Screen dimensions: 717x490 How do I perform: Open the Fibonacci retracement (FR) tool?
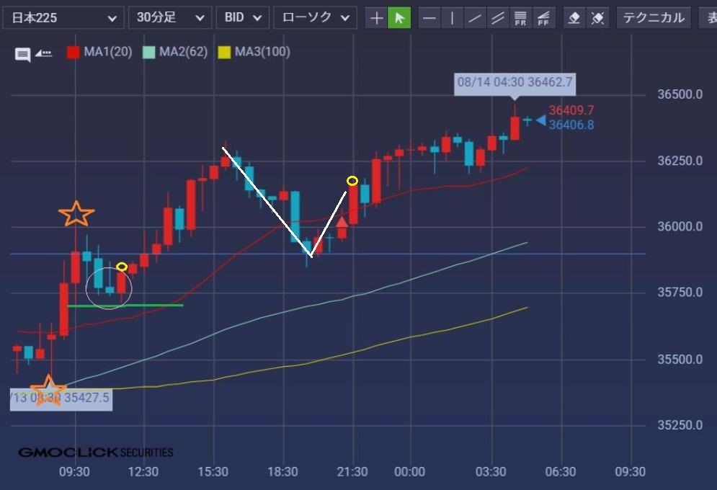[x=520, y=18]
